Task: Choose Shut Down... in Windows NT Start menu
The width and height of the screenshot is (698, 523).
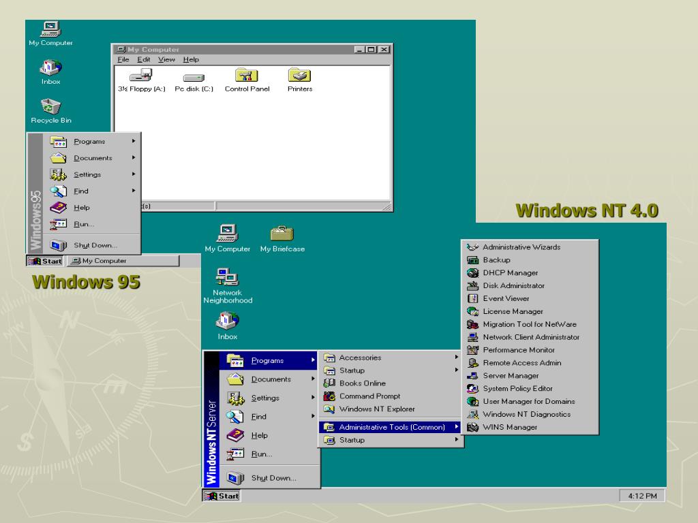Action: [269, 477]
